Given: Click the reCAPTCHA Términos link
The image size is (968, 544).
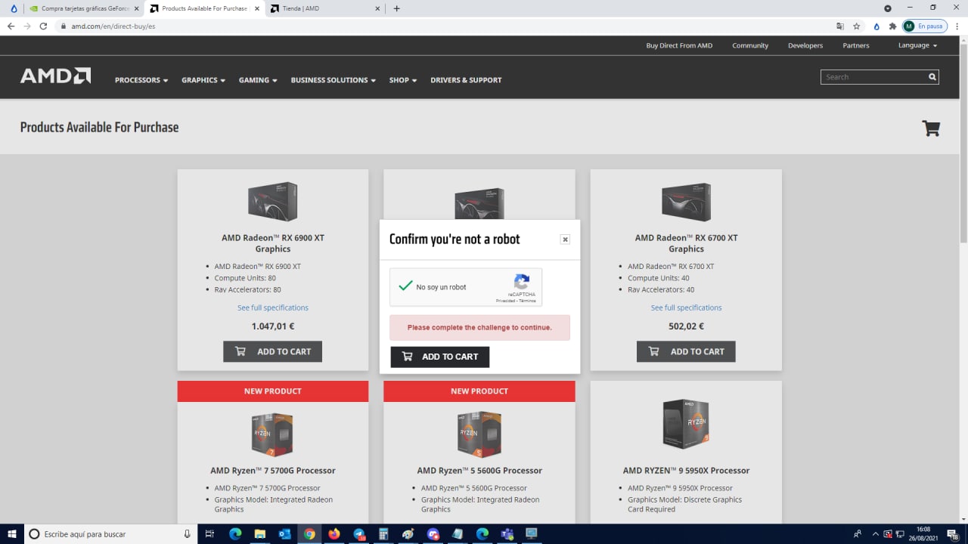Looking at the screenshot, I should coord(527,301).
